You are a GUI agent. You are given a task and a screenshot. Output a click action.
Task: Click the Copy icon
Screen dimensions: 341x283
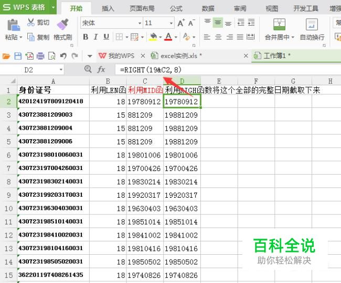[30, 37]
